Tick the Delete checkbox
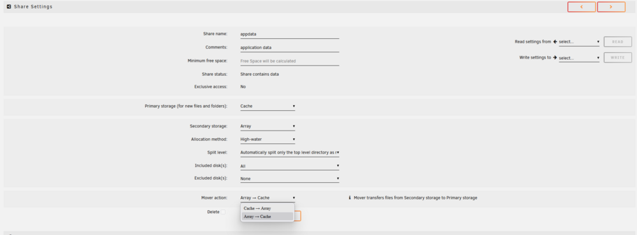Screen dimensions: 637x235 click(x=222, y=212)
